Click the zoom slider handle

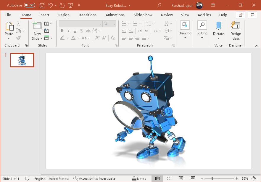coord(212,178)
